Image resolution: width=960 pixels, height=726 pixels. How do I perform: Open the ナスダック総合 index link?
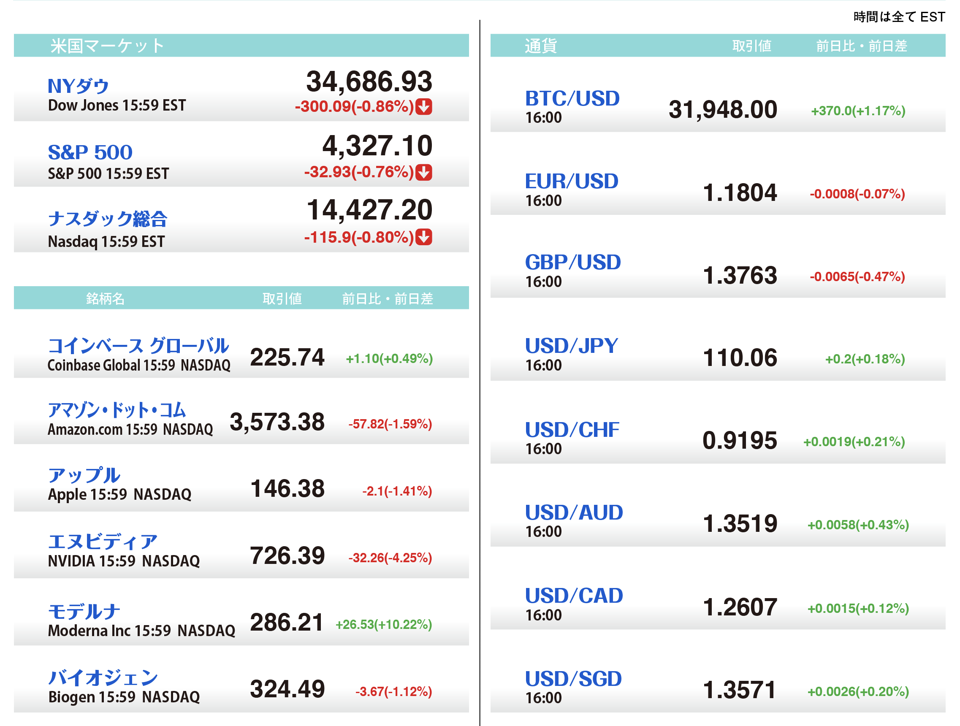[107, 219]
